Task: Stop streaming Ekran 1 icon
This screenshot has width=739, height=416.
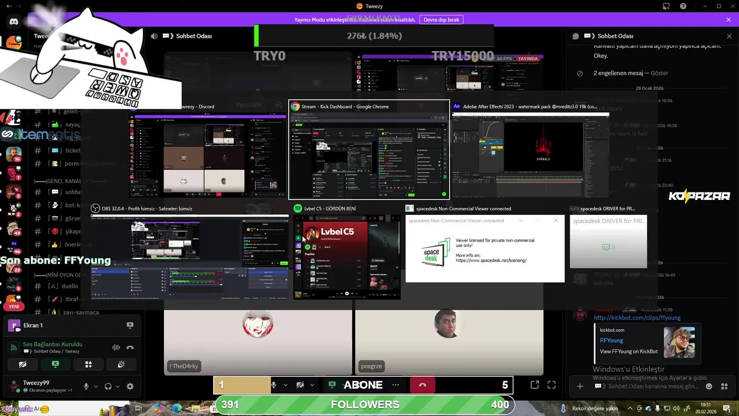Action: [x=130, y=325]
